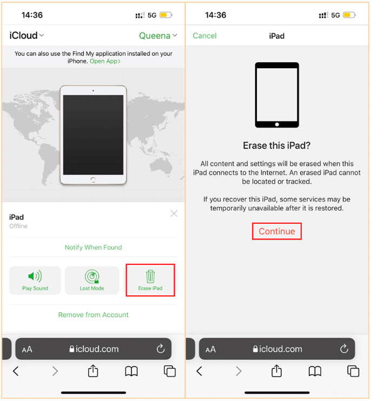The height and width of the screenshot is (401, 371).
Task: Tap the Erase iPad trash icon
Action: (150, 276)
